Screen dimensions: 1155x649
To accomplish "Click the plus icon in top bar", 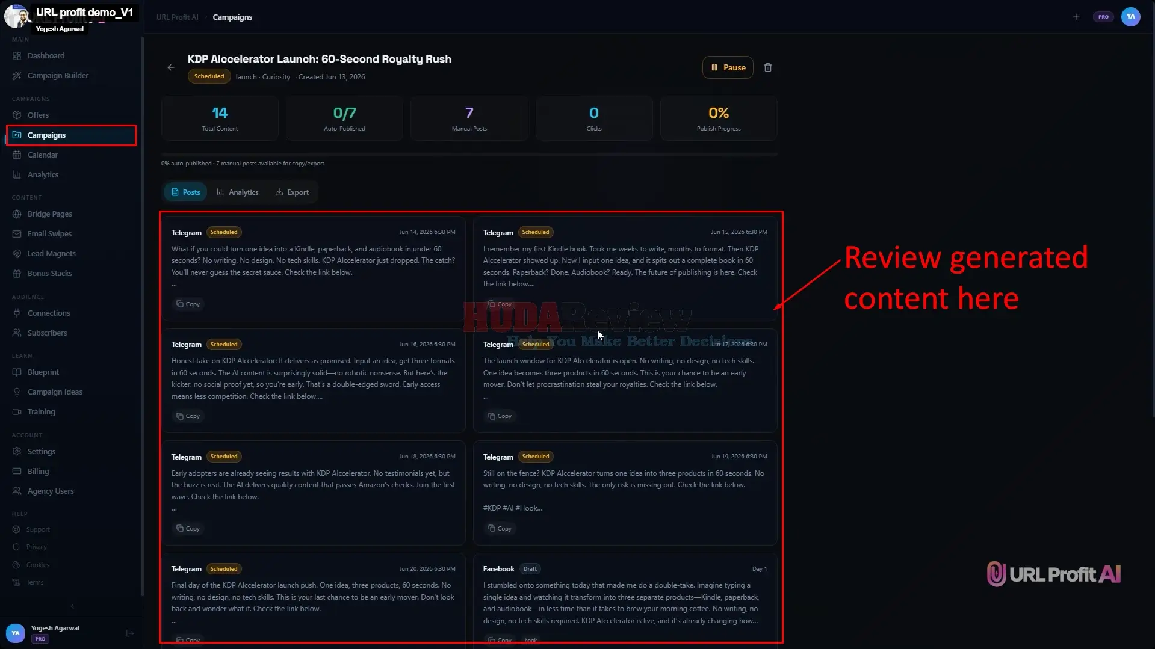I will (1076, 17).
